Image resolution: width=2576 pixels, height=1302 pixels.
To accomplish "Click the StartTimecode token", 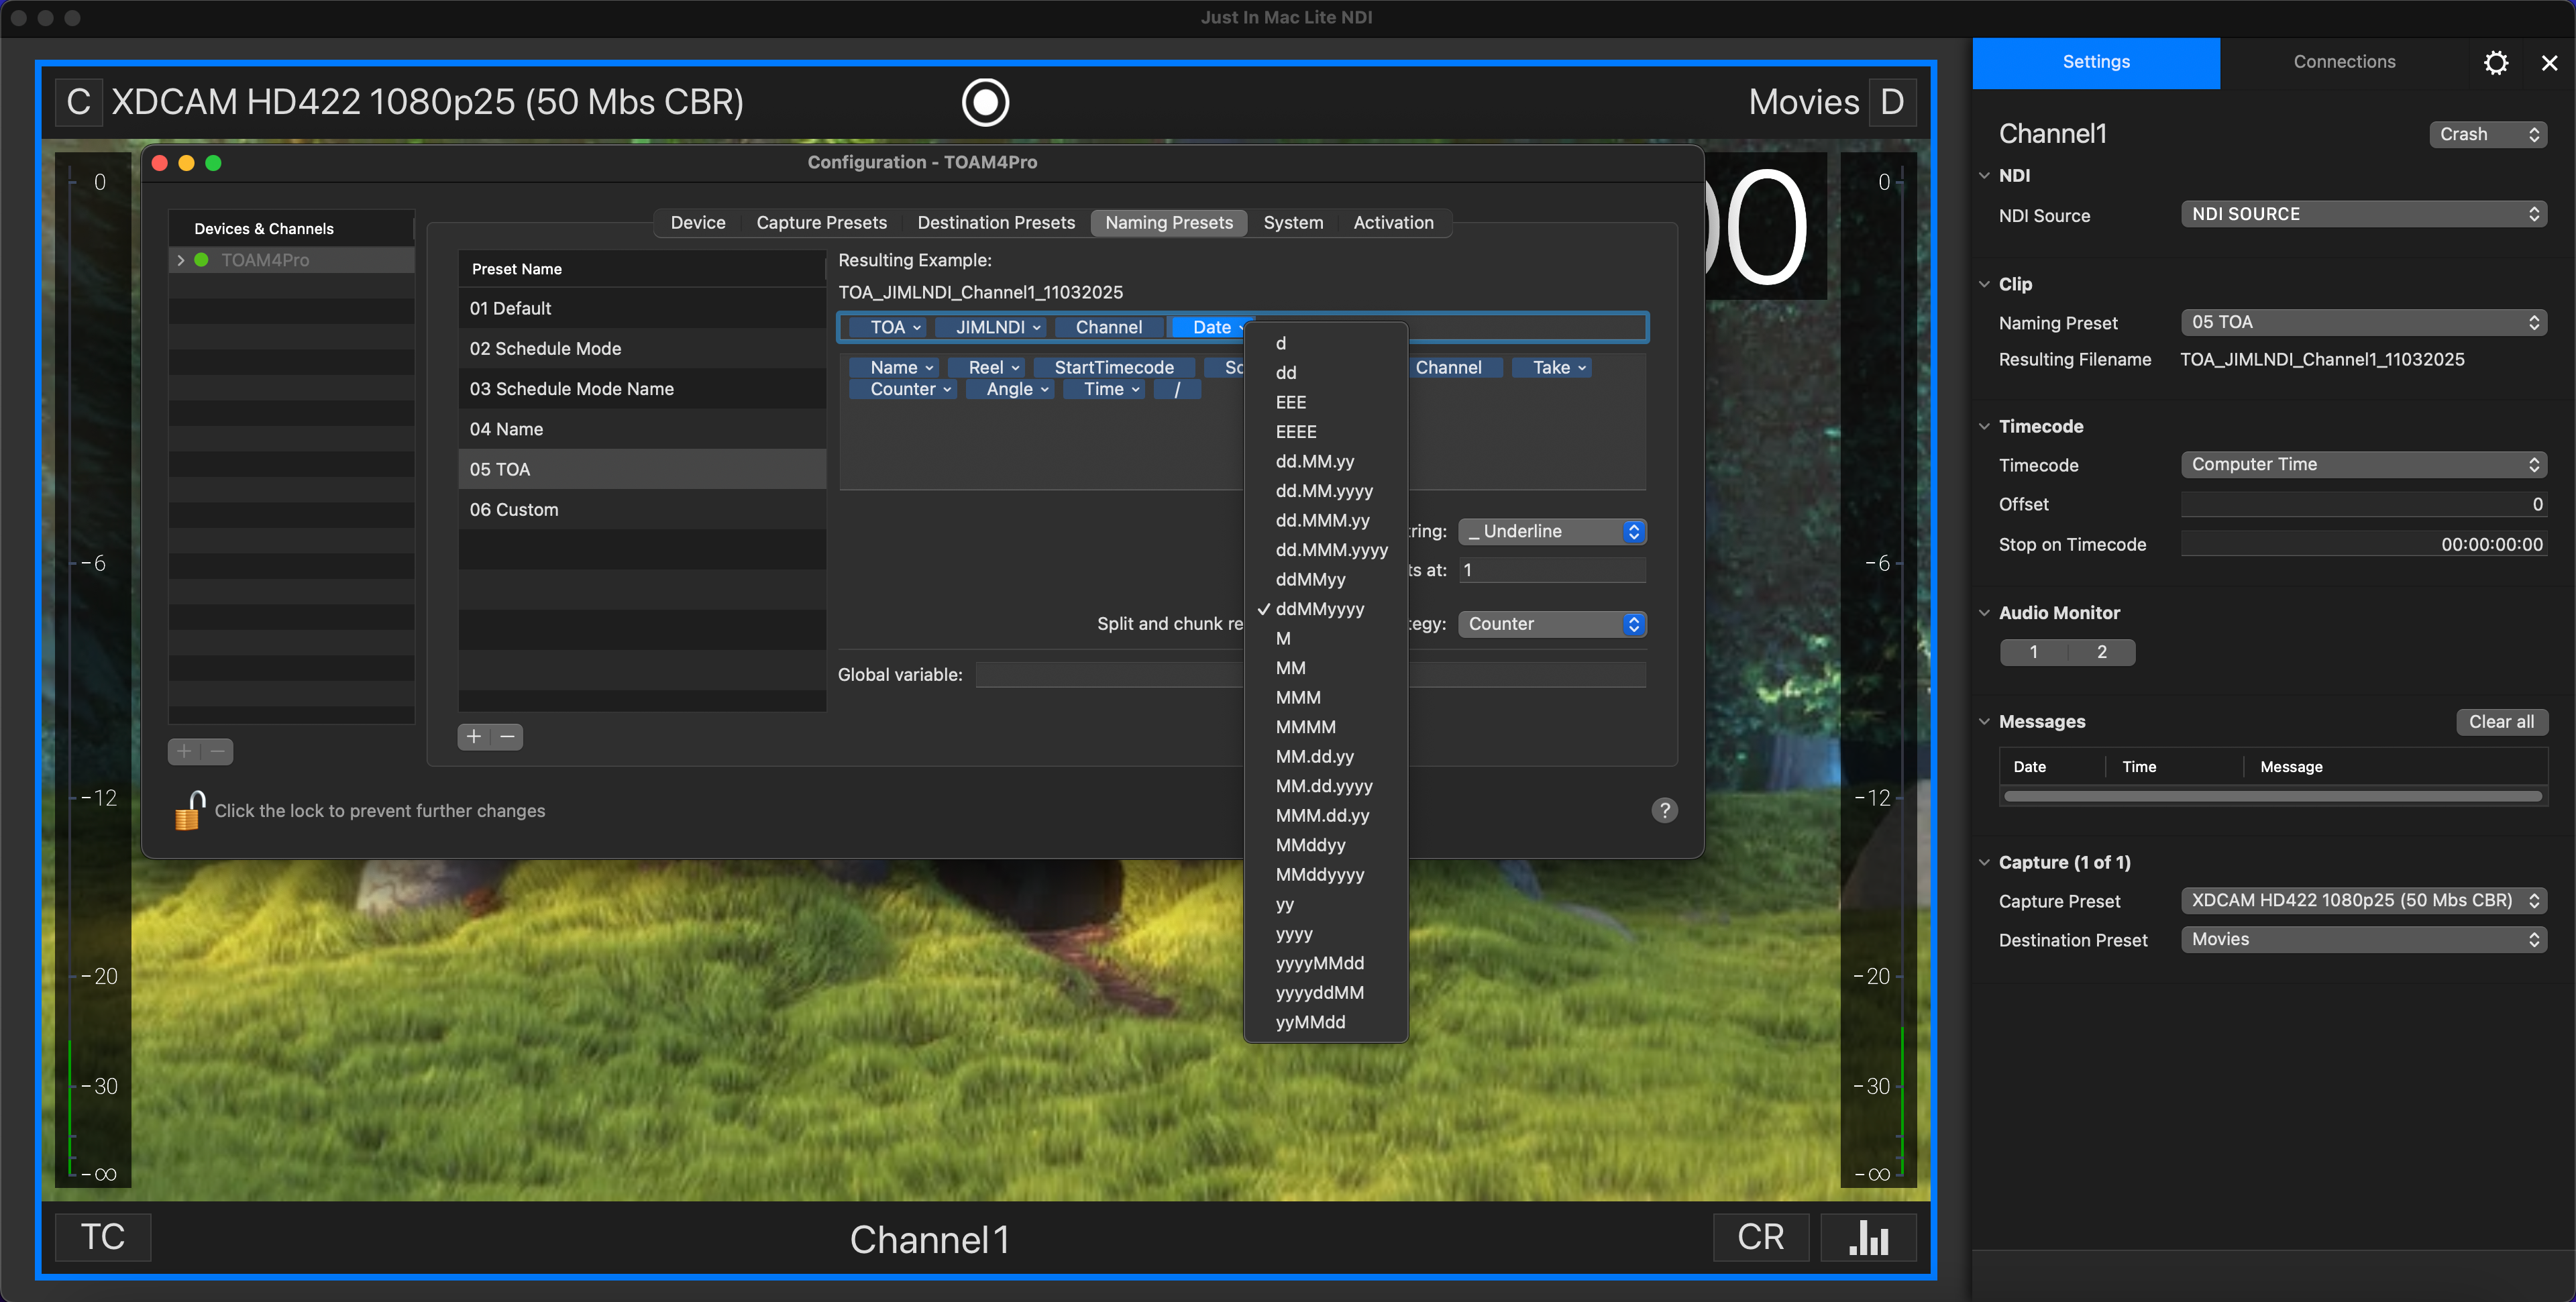I will click(1114, 368).
